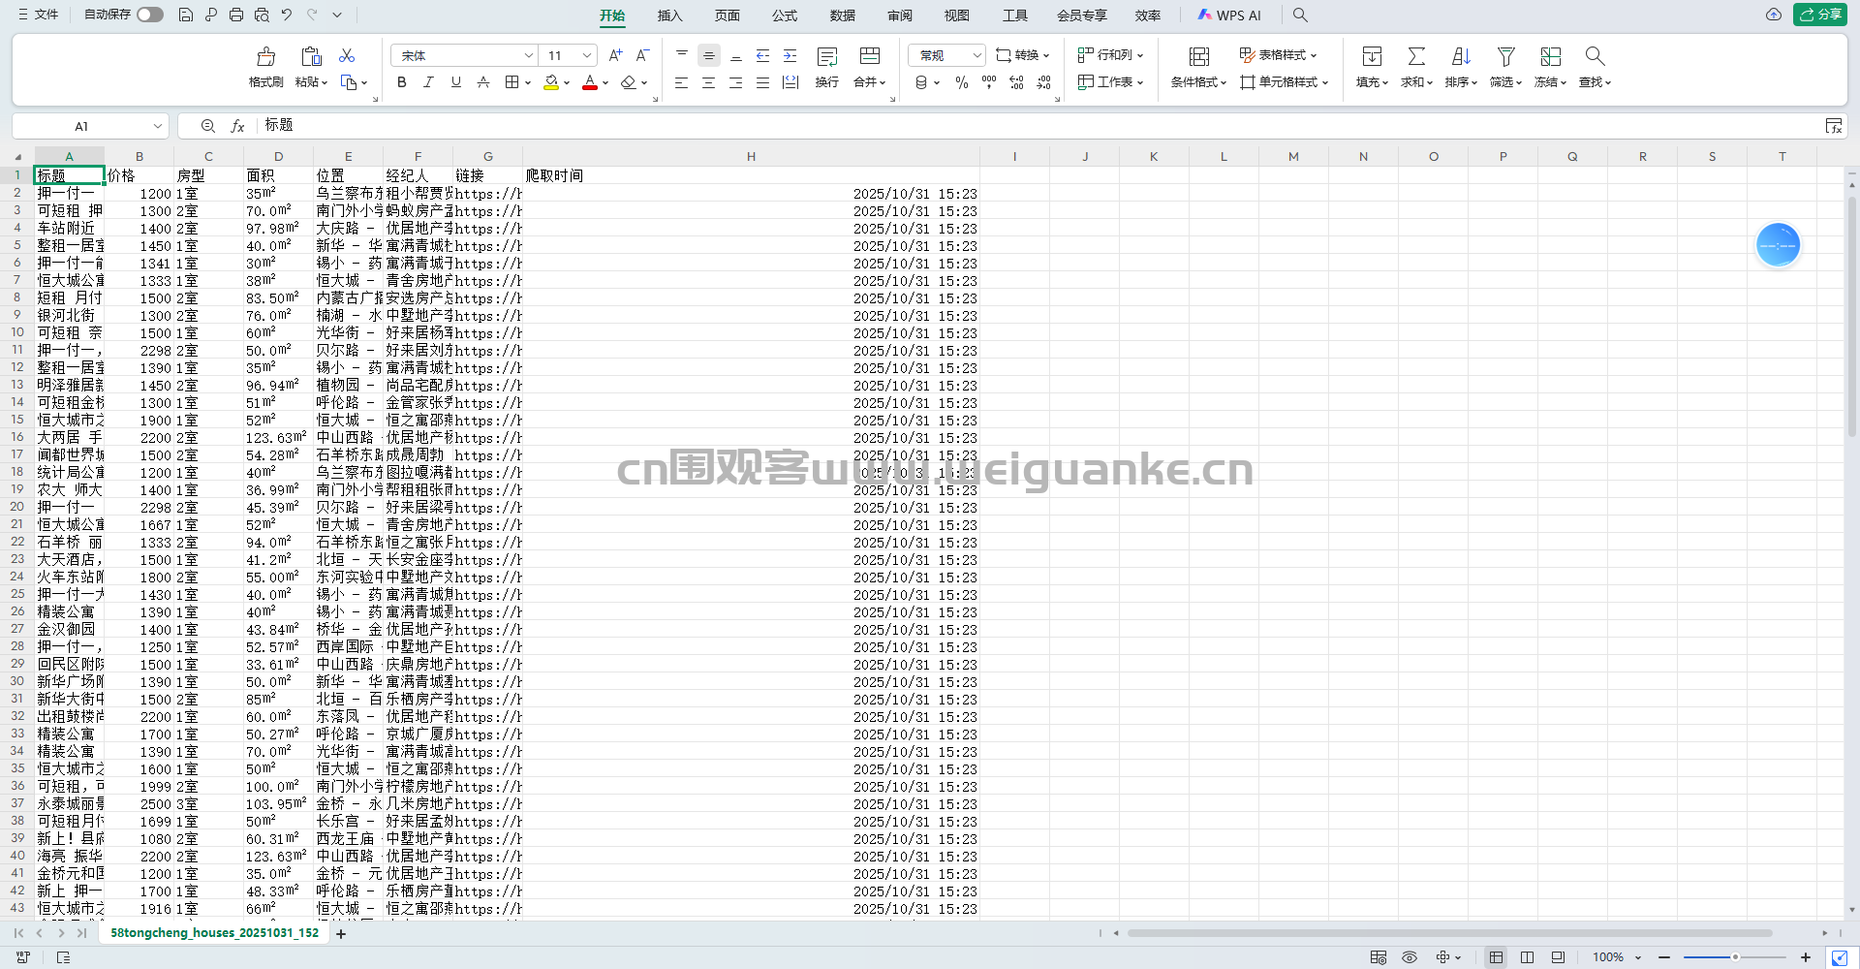Click the font color red swatch

point(589,82)
